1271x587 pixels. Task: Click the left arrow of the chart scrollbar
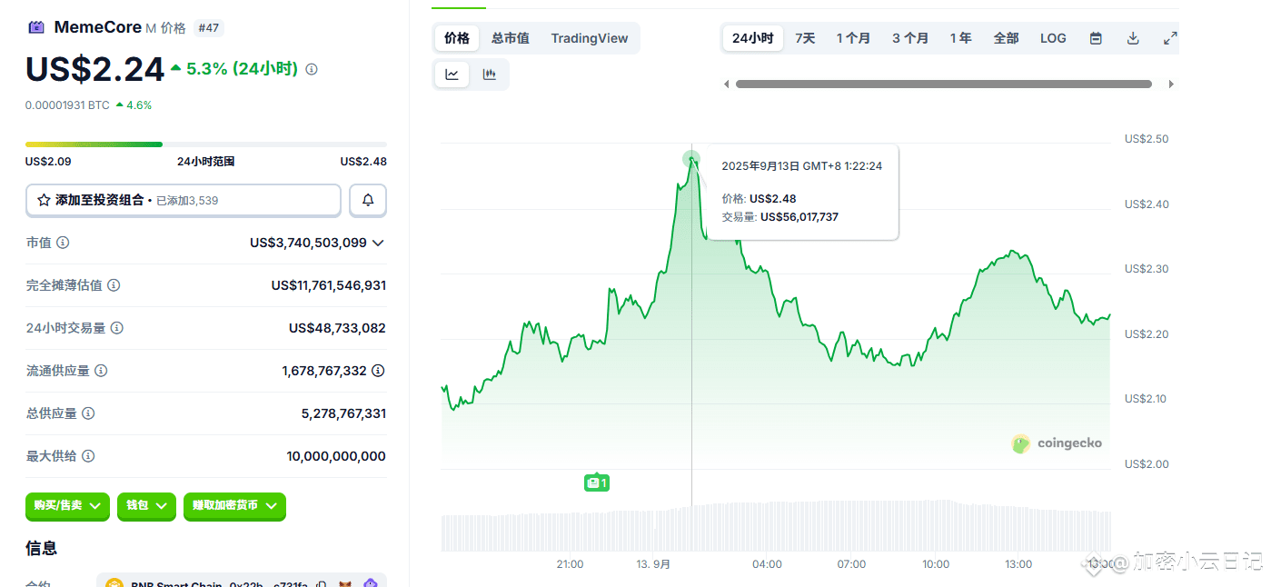[727, 85]
